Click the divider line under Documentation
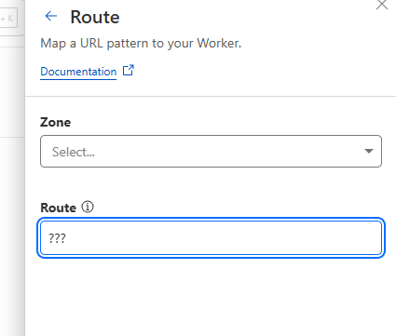This screenshot has height=336, width=396. pos(211,96)
